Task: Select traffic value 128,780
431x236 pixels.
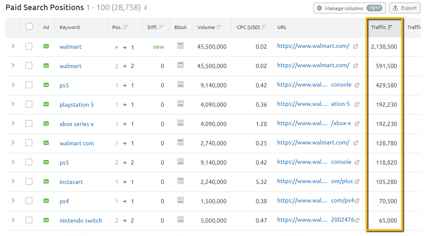Action: (386, 143)
